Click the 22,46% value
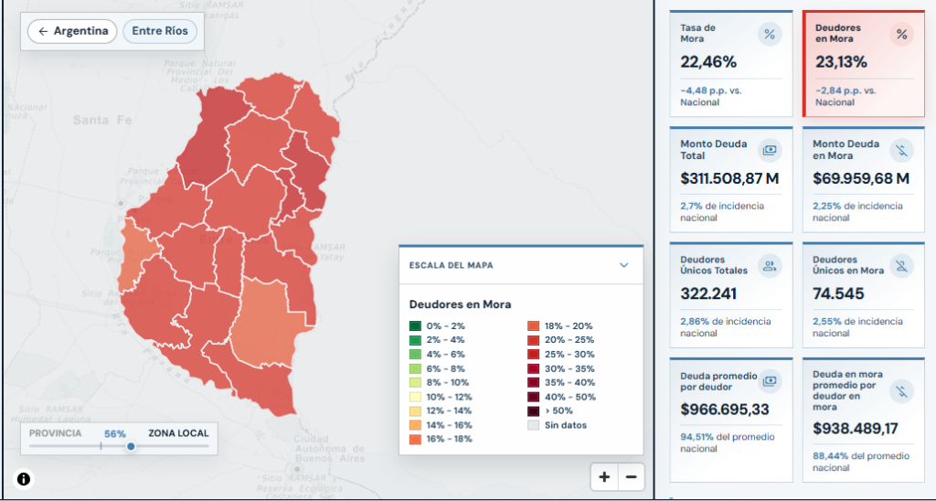This screenshot has height=501, width=936. [x=708, y=62]
